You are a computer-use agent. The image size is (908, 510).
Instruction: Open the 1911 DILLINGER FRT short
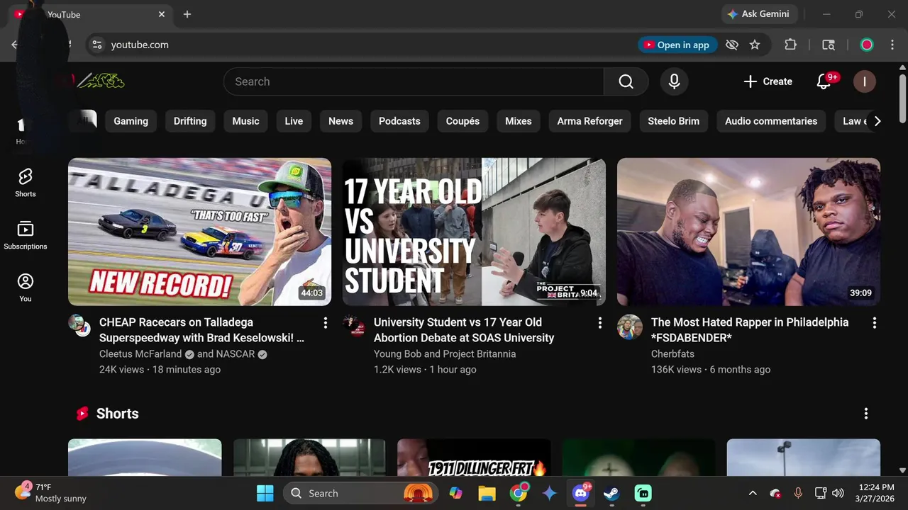point(474,458)
